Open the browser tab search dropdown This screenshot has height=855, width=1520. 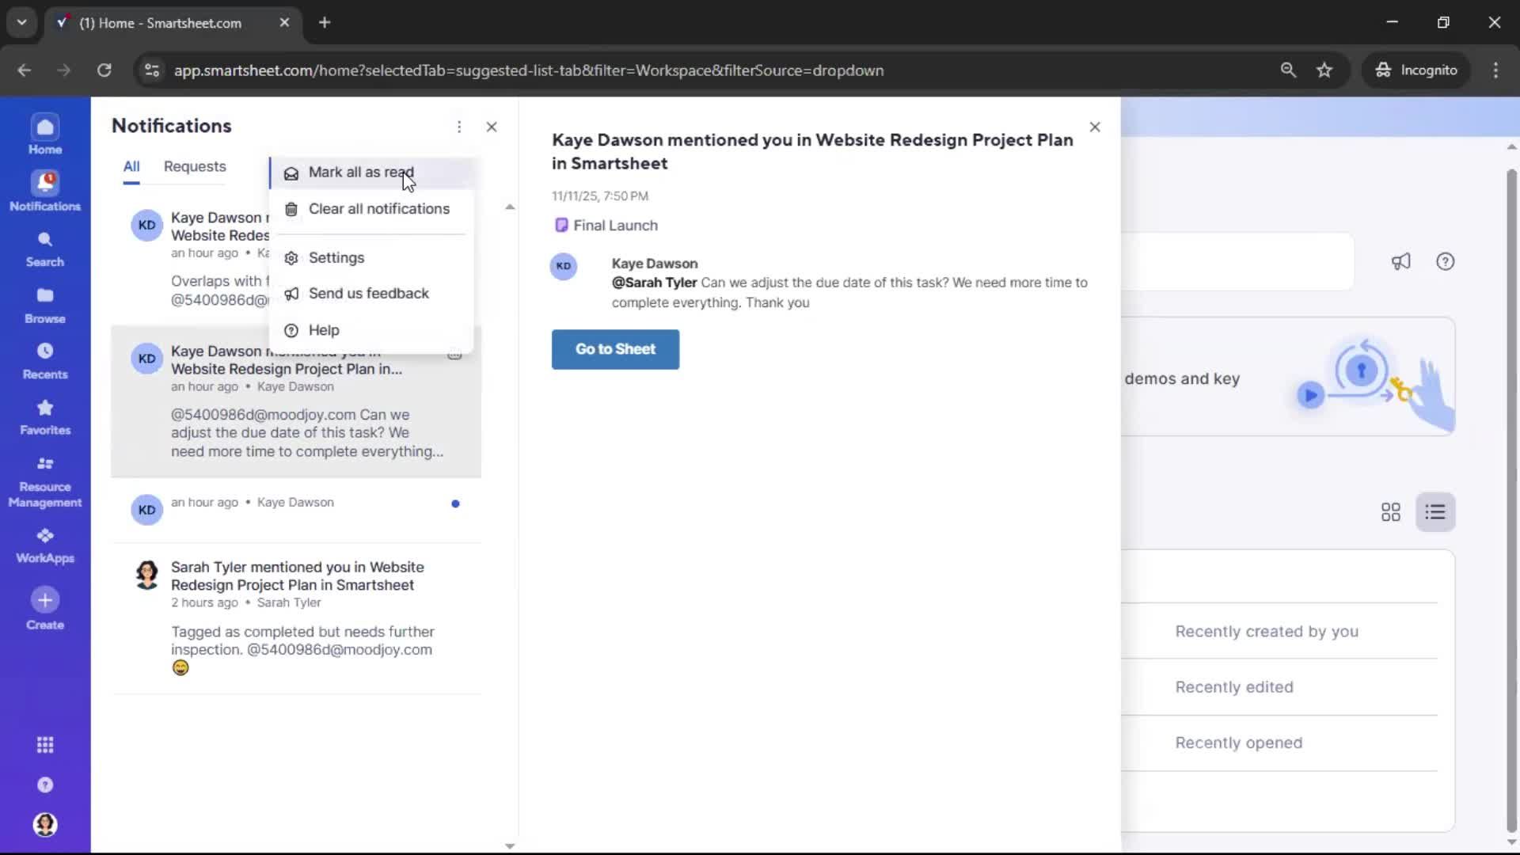(21, 22)
